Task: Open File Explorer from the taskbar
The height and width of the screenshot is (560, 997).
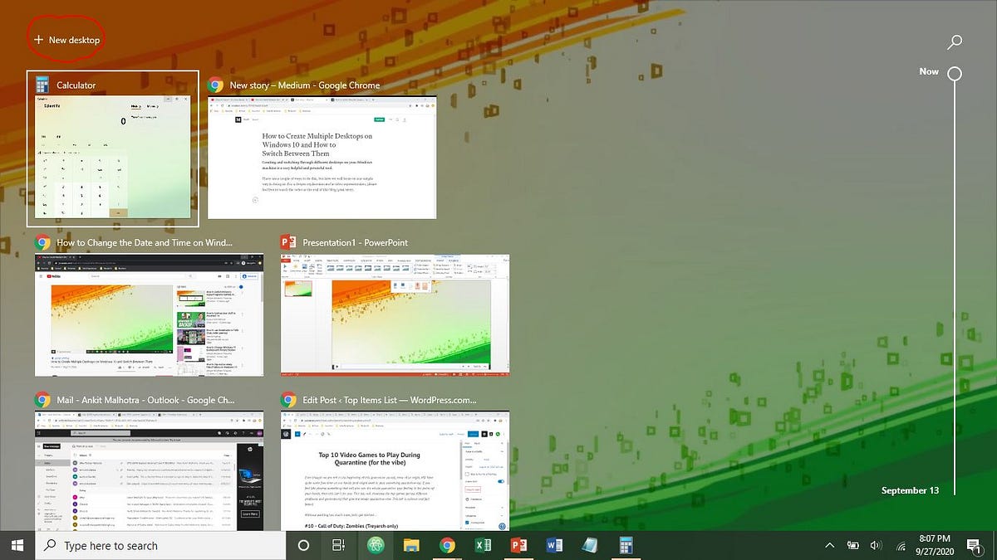Action: pyautogui.click(x=411, y=545)
